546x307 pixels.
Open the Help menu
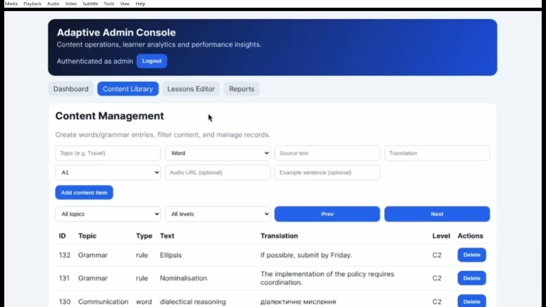pos(140,4)
